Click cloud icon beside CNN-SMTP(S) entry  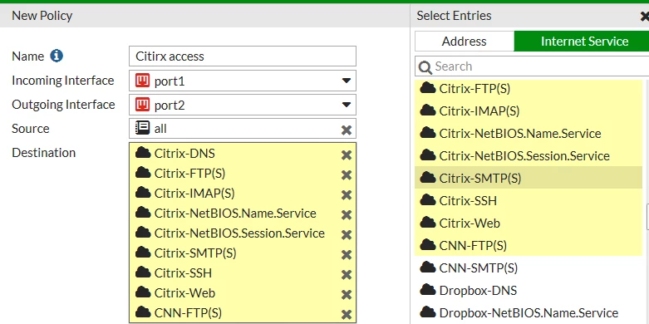(x=428, y=267)
